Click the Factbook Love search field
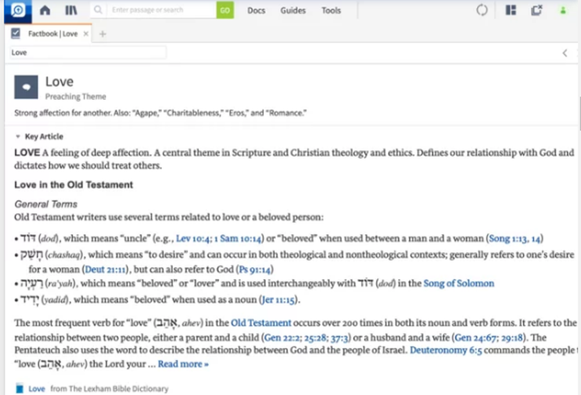 pos(88,53)
